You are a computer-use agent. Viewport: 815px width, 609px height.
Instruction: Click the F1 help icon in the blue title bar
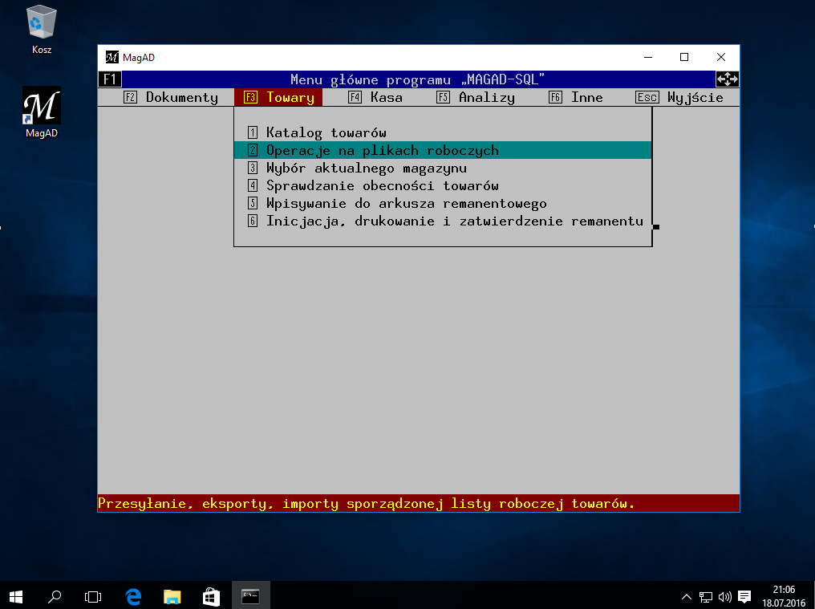click(x=109, y=79)
